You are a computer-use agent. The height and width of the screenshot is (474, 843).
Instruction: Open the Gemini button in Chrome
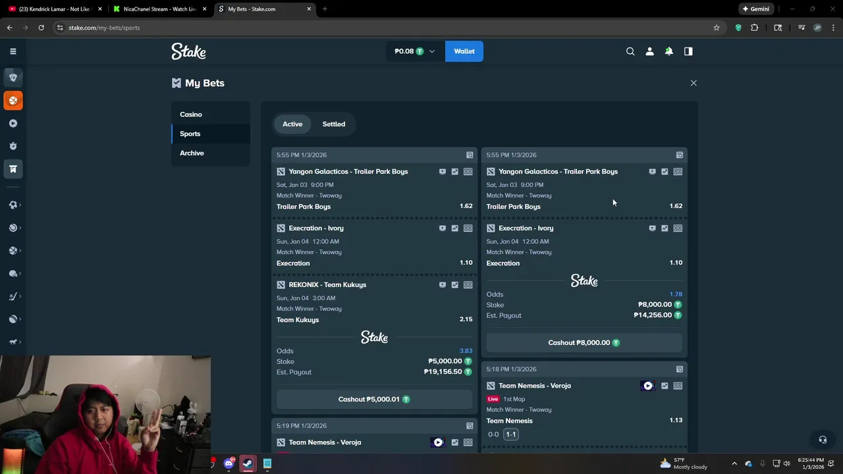tap(756, 9)
